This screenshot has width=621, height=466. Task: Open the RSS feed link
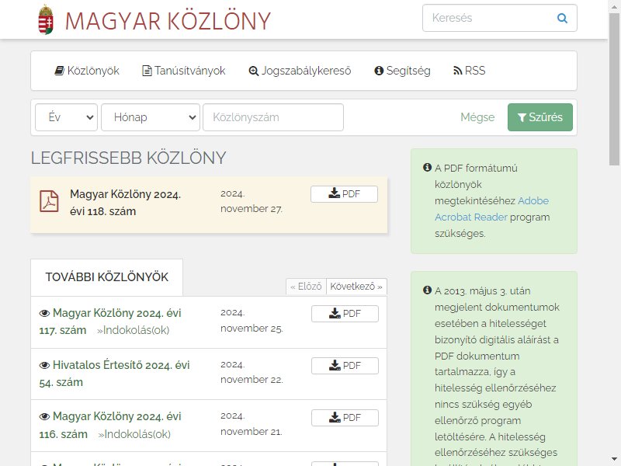point(470,71)
